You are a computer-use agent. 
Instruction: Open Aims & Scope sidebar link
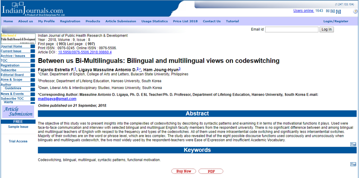[12, 80]
